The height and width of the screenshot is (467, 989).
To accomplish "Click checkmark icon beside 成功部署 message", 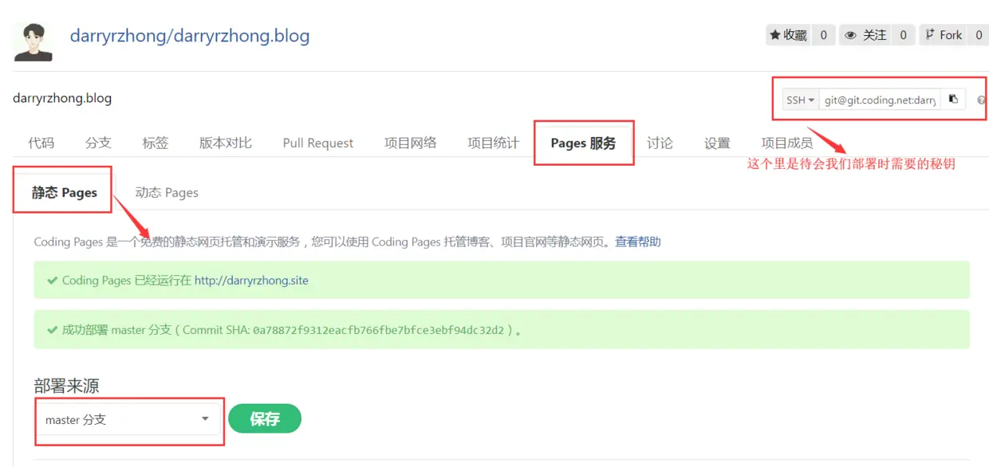I will pyautogui.click(x=53, y=329).
